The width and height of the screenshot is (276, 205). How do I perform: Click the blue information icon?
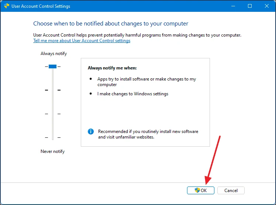tap(91, 131)
